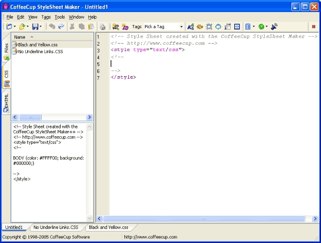Click the font style icon
321x243 pixels.
click(191, 27)
